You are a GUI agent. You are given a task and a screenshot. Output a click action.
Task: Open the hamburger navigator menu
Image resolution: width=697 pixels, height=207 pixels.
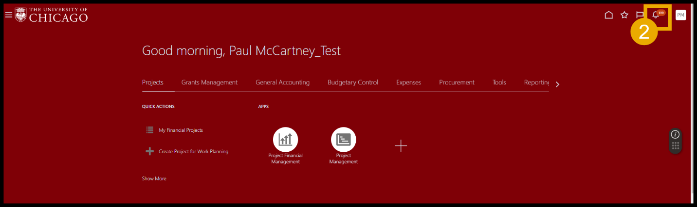click(x=8, y=15)
